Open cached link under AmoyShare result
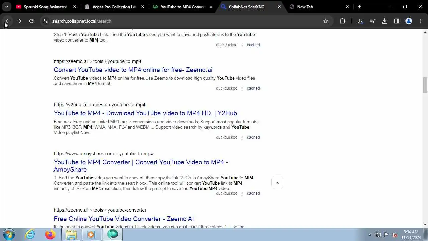The image size is (428, 241). tap(253, 193)
